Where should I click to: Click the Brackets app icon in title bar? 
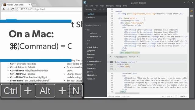point(85,2)
